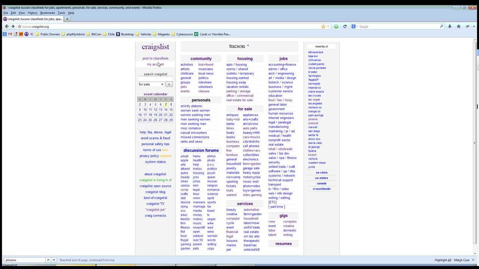Submit search with the > button
The width and height of the screenshot is (479, 269).
(x=169, y=84)
